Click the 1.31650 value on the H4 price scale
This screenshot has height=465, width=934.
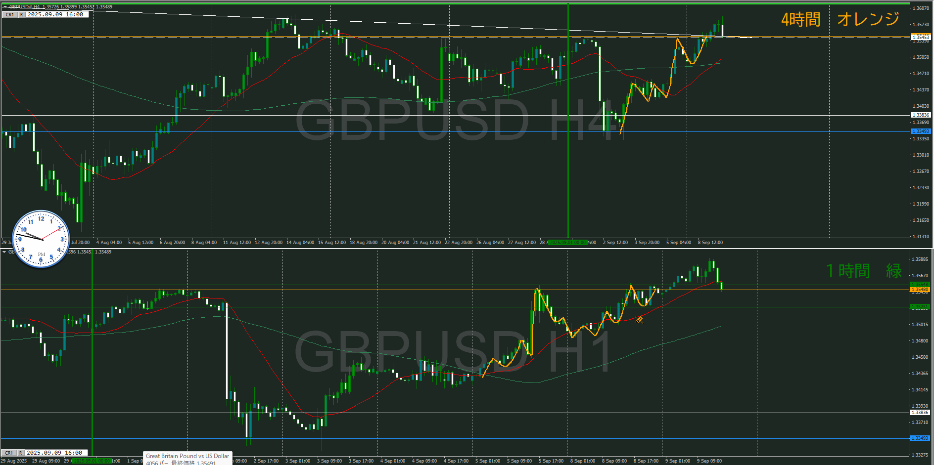(921, 220)
